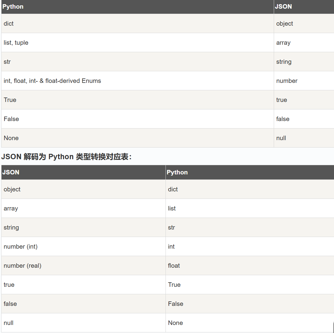The width and height of the screenshot is (334, 333).
Task: Select the 'True' cell in the top table
Action: [x=10, y=100]
